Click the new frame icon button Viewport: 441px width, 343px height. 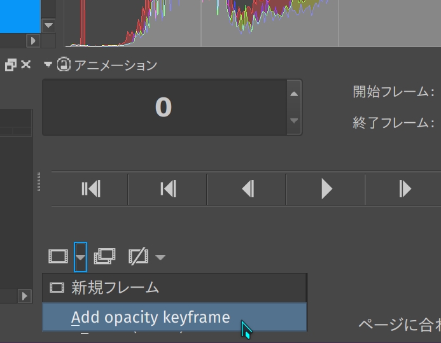[x=58, y=256]
